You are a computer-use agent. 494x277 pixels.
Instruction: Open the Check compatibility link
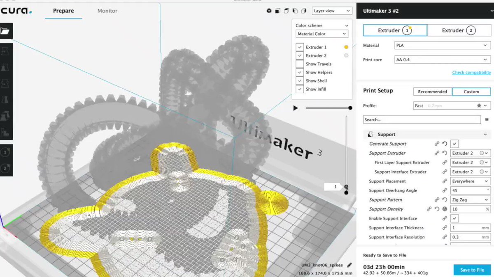pyautogui.click(x=471, y=73)
